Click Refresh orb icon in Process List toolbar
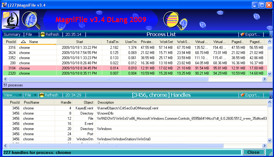The width and height of the screenshot is (274, 157). tap(42, 34)
